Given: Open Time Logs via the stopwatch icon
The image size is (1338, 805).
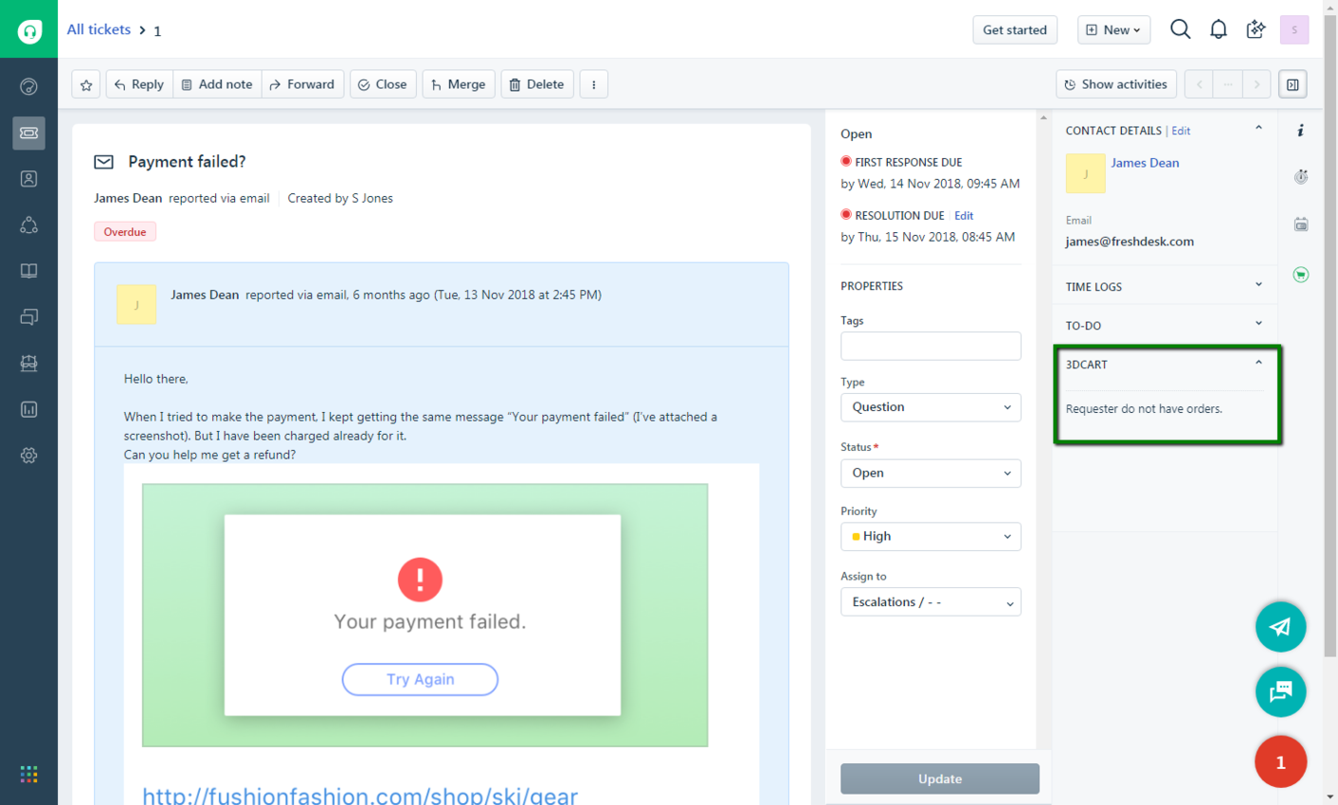Looking at the screenshot, I should point(1301,176).
